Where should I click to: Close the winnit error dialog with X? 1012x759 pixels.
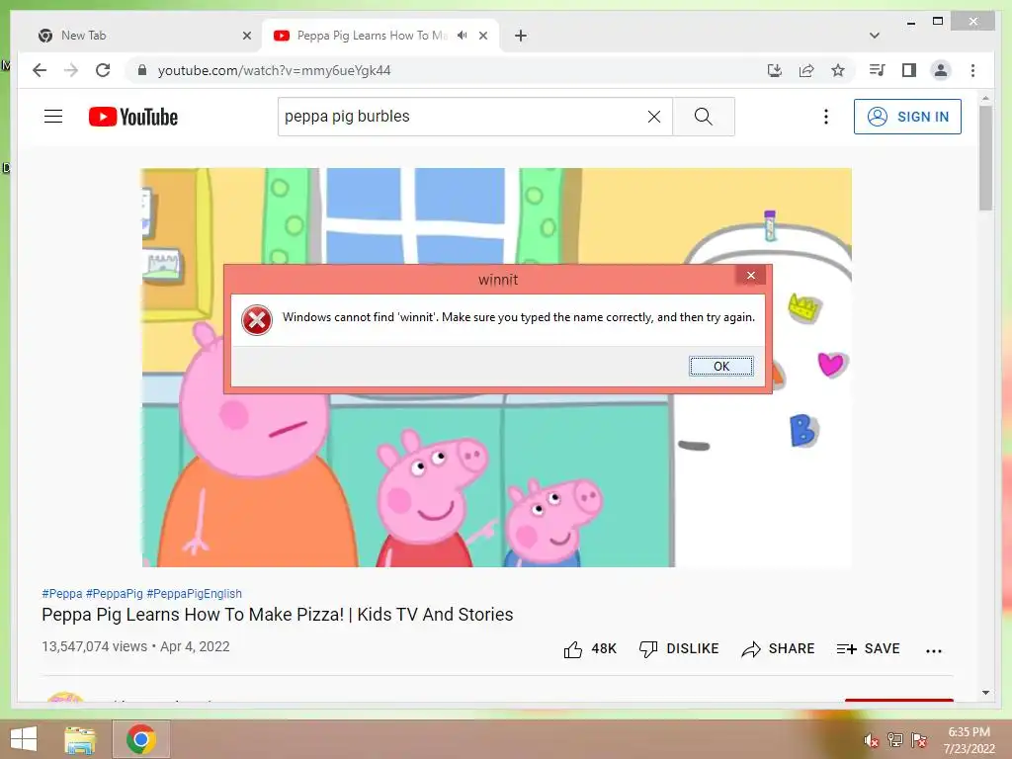[x=751, y=276]
